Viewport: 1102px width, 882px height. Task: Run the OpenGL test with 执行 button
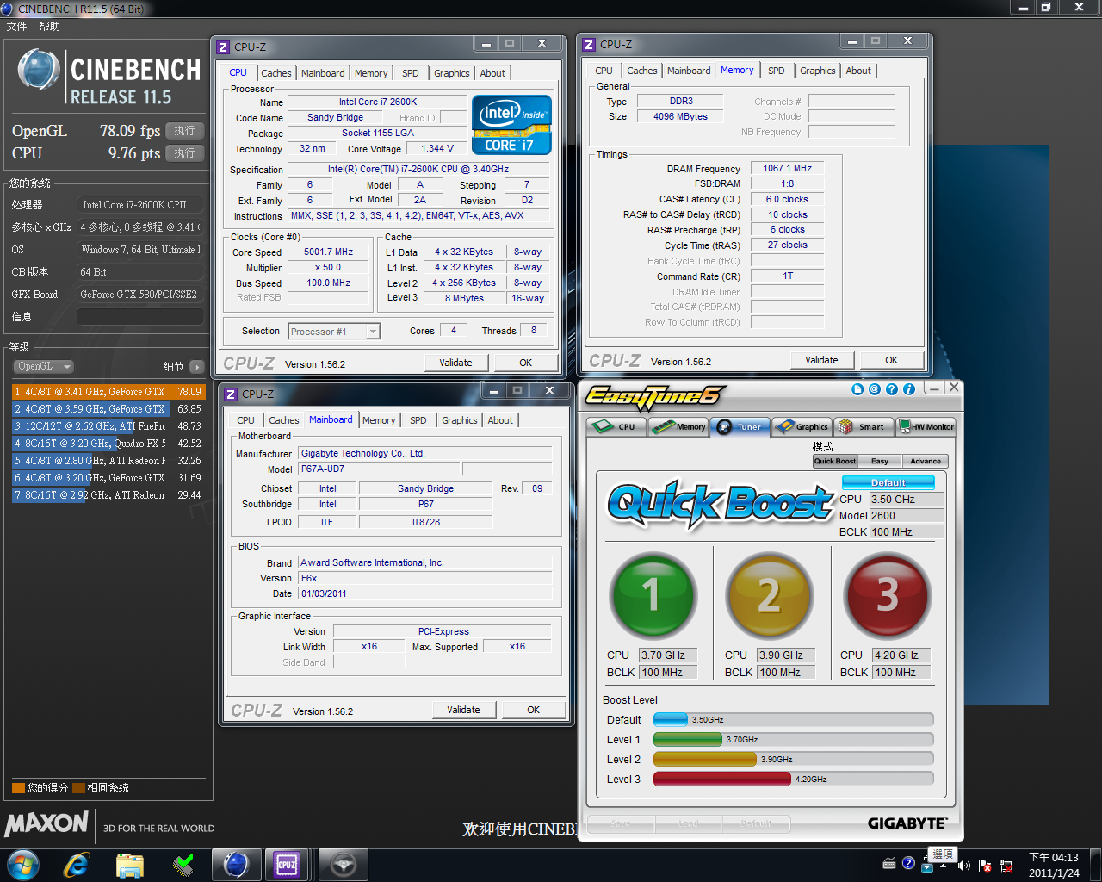pyautogui.click(x=184, y=131)
